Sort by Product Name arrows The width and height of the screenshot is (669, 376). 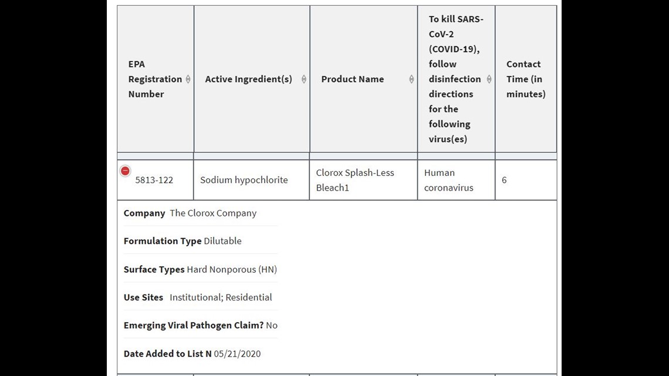point(411,79)
